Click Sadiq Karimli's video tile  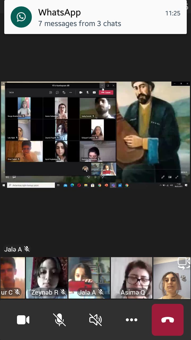[x=98, y=108]
